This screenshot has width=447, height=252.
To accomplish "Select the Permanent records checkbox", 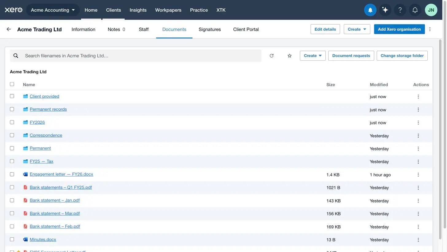I will 12,109.
